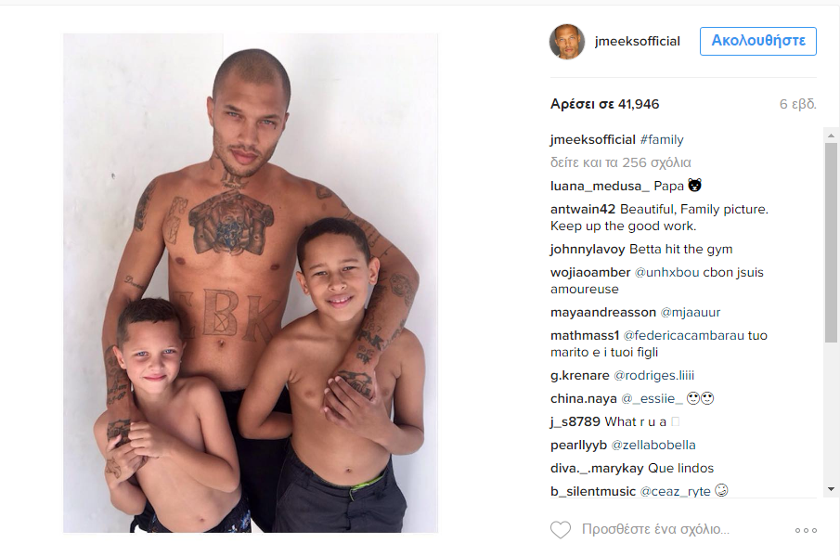840x556 pixels.
Task: Click the Ακολουθήστε follow button
Action: [758, 41]
